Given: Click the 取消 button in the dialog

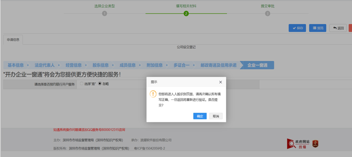Looking at the screenshot, I should coord(216,116).
